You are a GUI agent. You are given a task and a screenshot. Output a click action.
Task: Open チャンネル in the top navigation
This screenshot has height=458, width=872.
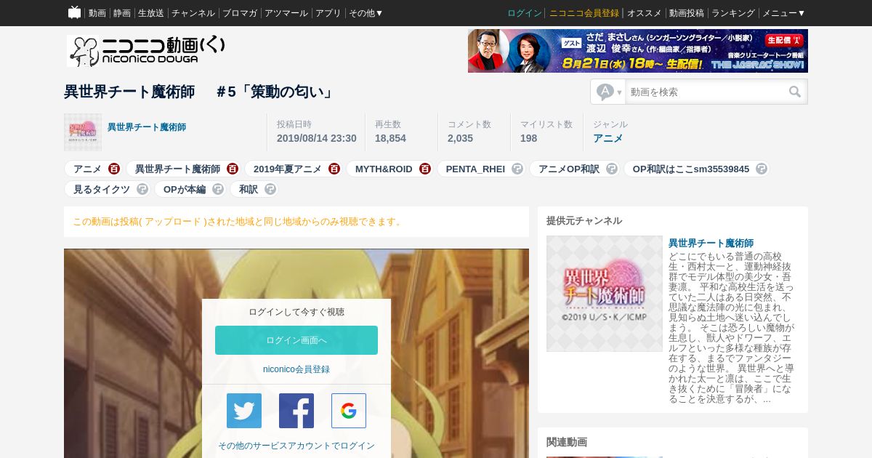point(193,13)
